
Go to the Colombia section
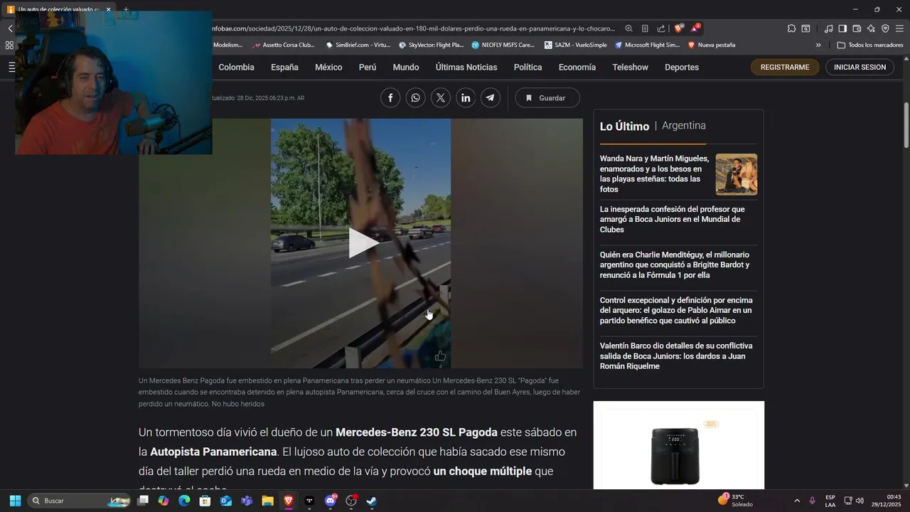(236, 67)
